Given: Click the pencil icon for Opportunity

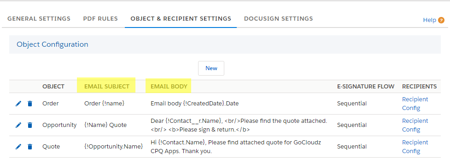Looking at the screenshot, I should pyautogui.click(x=18, y=125).
